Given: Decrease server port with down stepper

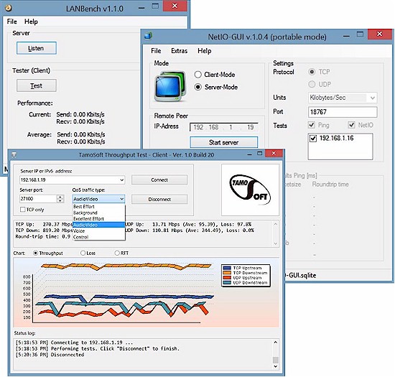Looking at the screenshot, I should [x=60, y=201].
